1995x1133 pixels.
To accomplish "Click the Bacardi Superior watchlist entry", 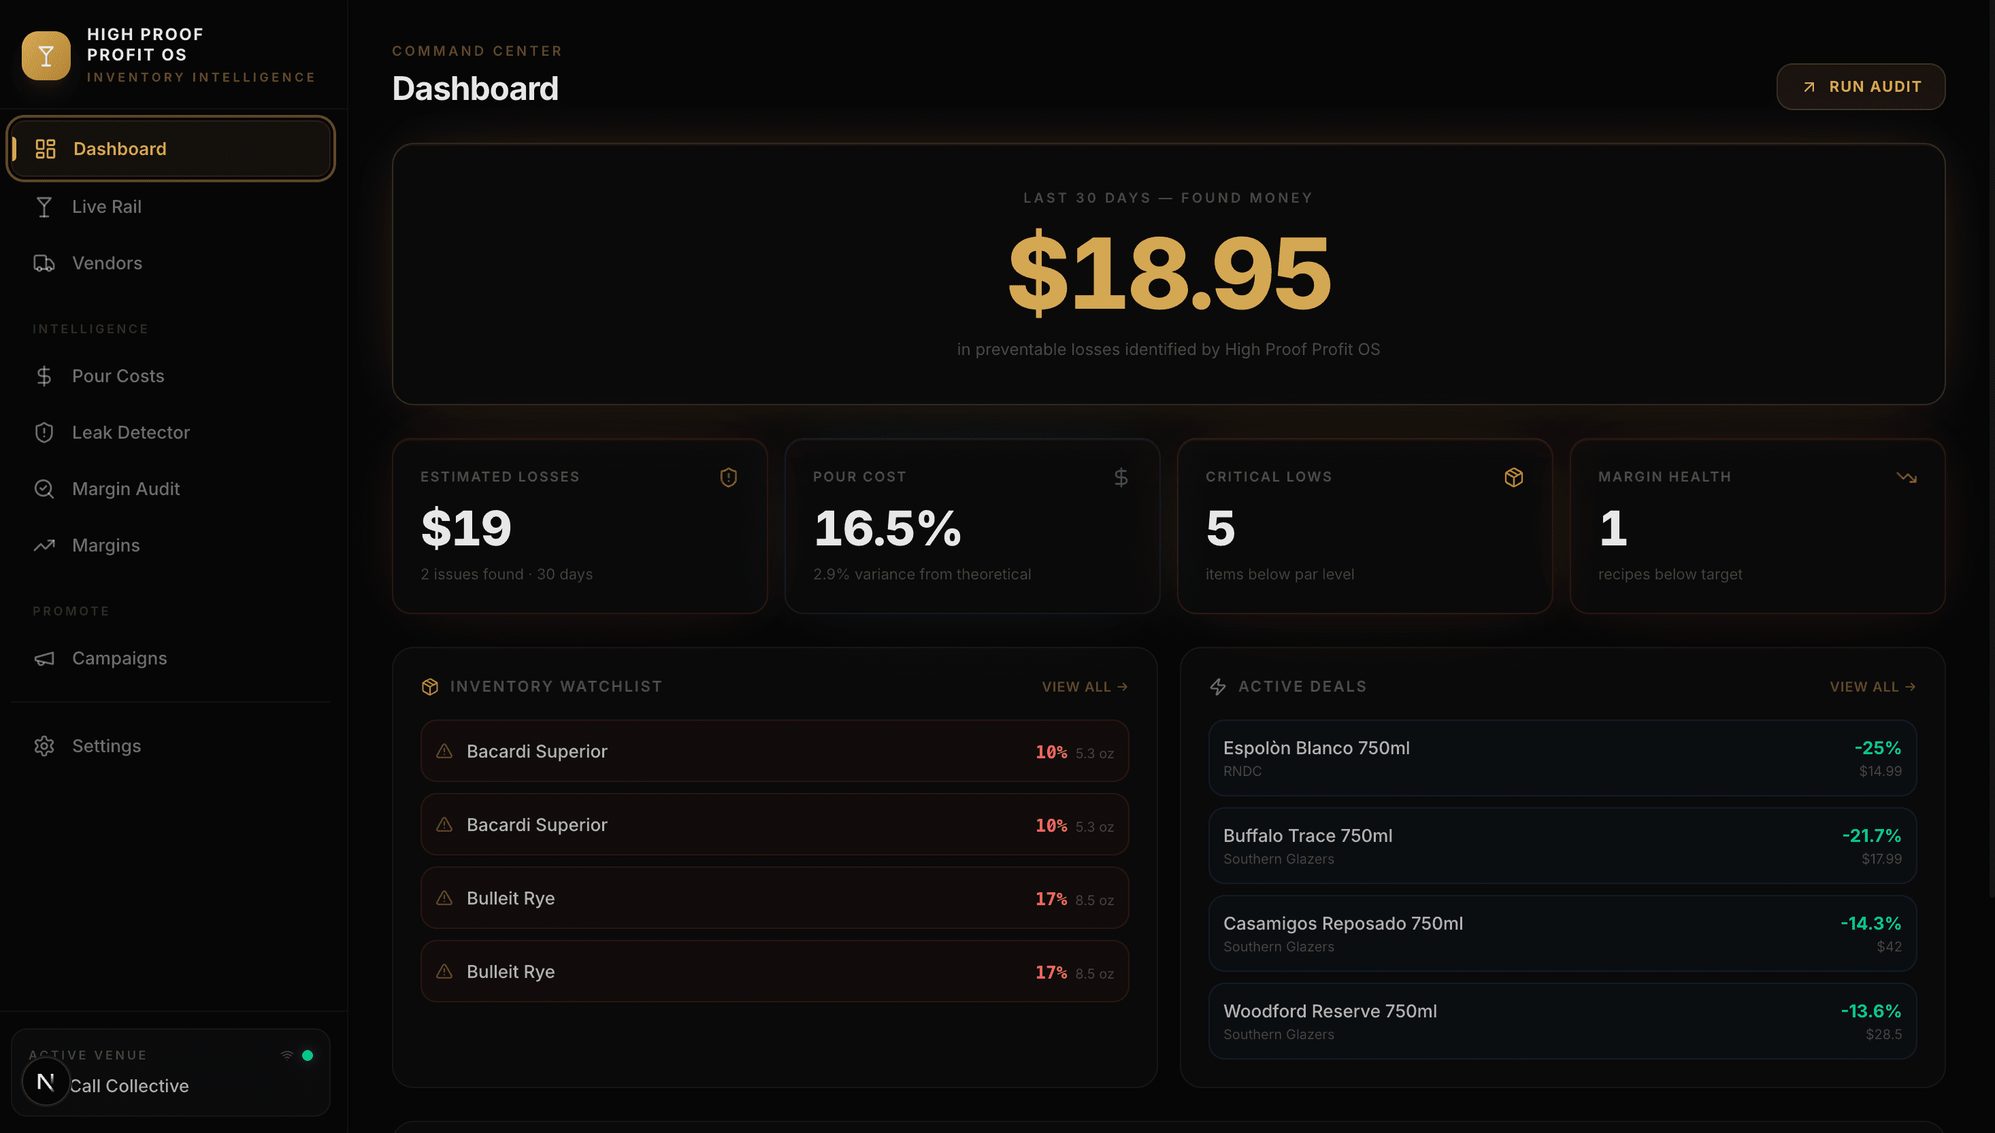I will tap(774, 751).
